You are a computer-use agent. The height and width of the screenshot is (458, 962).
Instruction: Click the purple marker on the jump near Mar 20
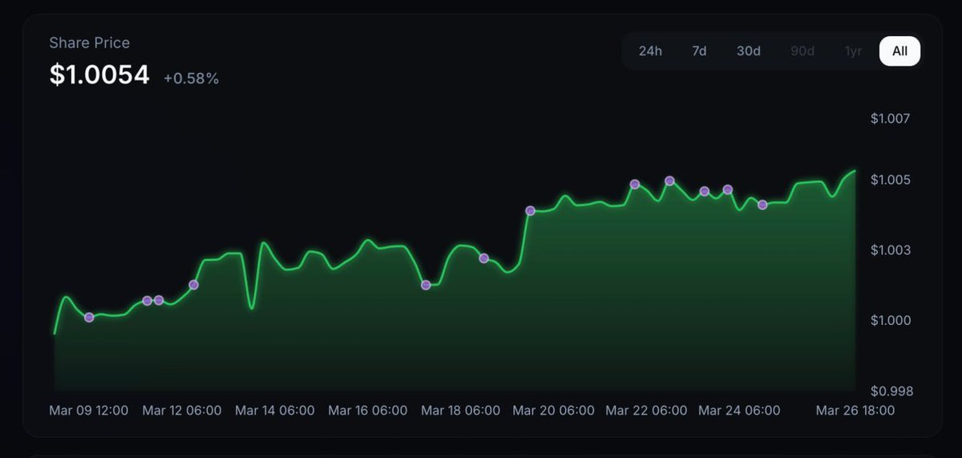click(x=530, y=211)
